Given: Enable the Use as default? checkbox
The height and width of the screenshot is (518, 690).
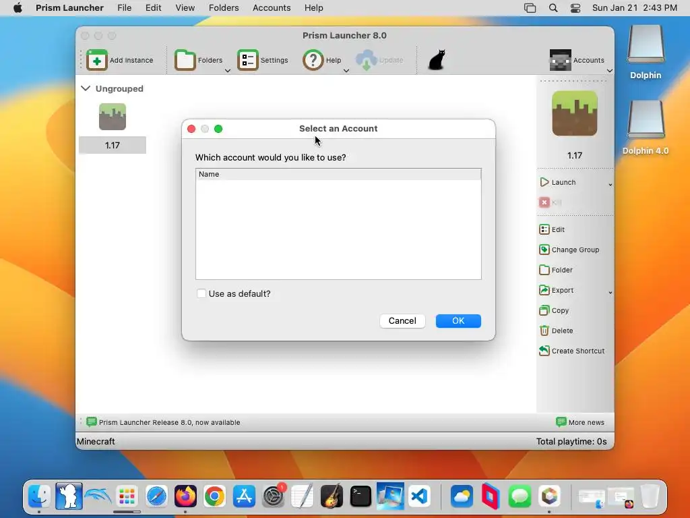Looking at the screenshot, I should coord(201,294).
